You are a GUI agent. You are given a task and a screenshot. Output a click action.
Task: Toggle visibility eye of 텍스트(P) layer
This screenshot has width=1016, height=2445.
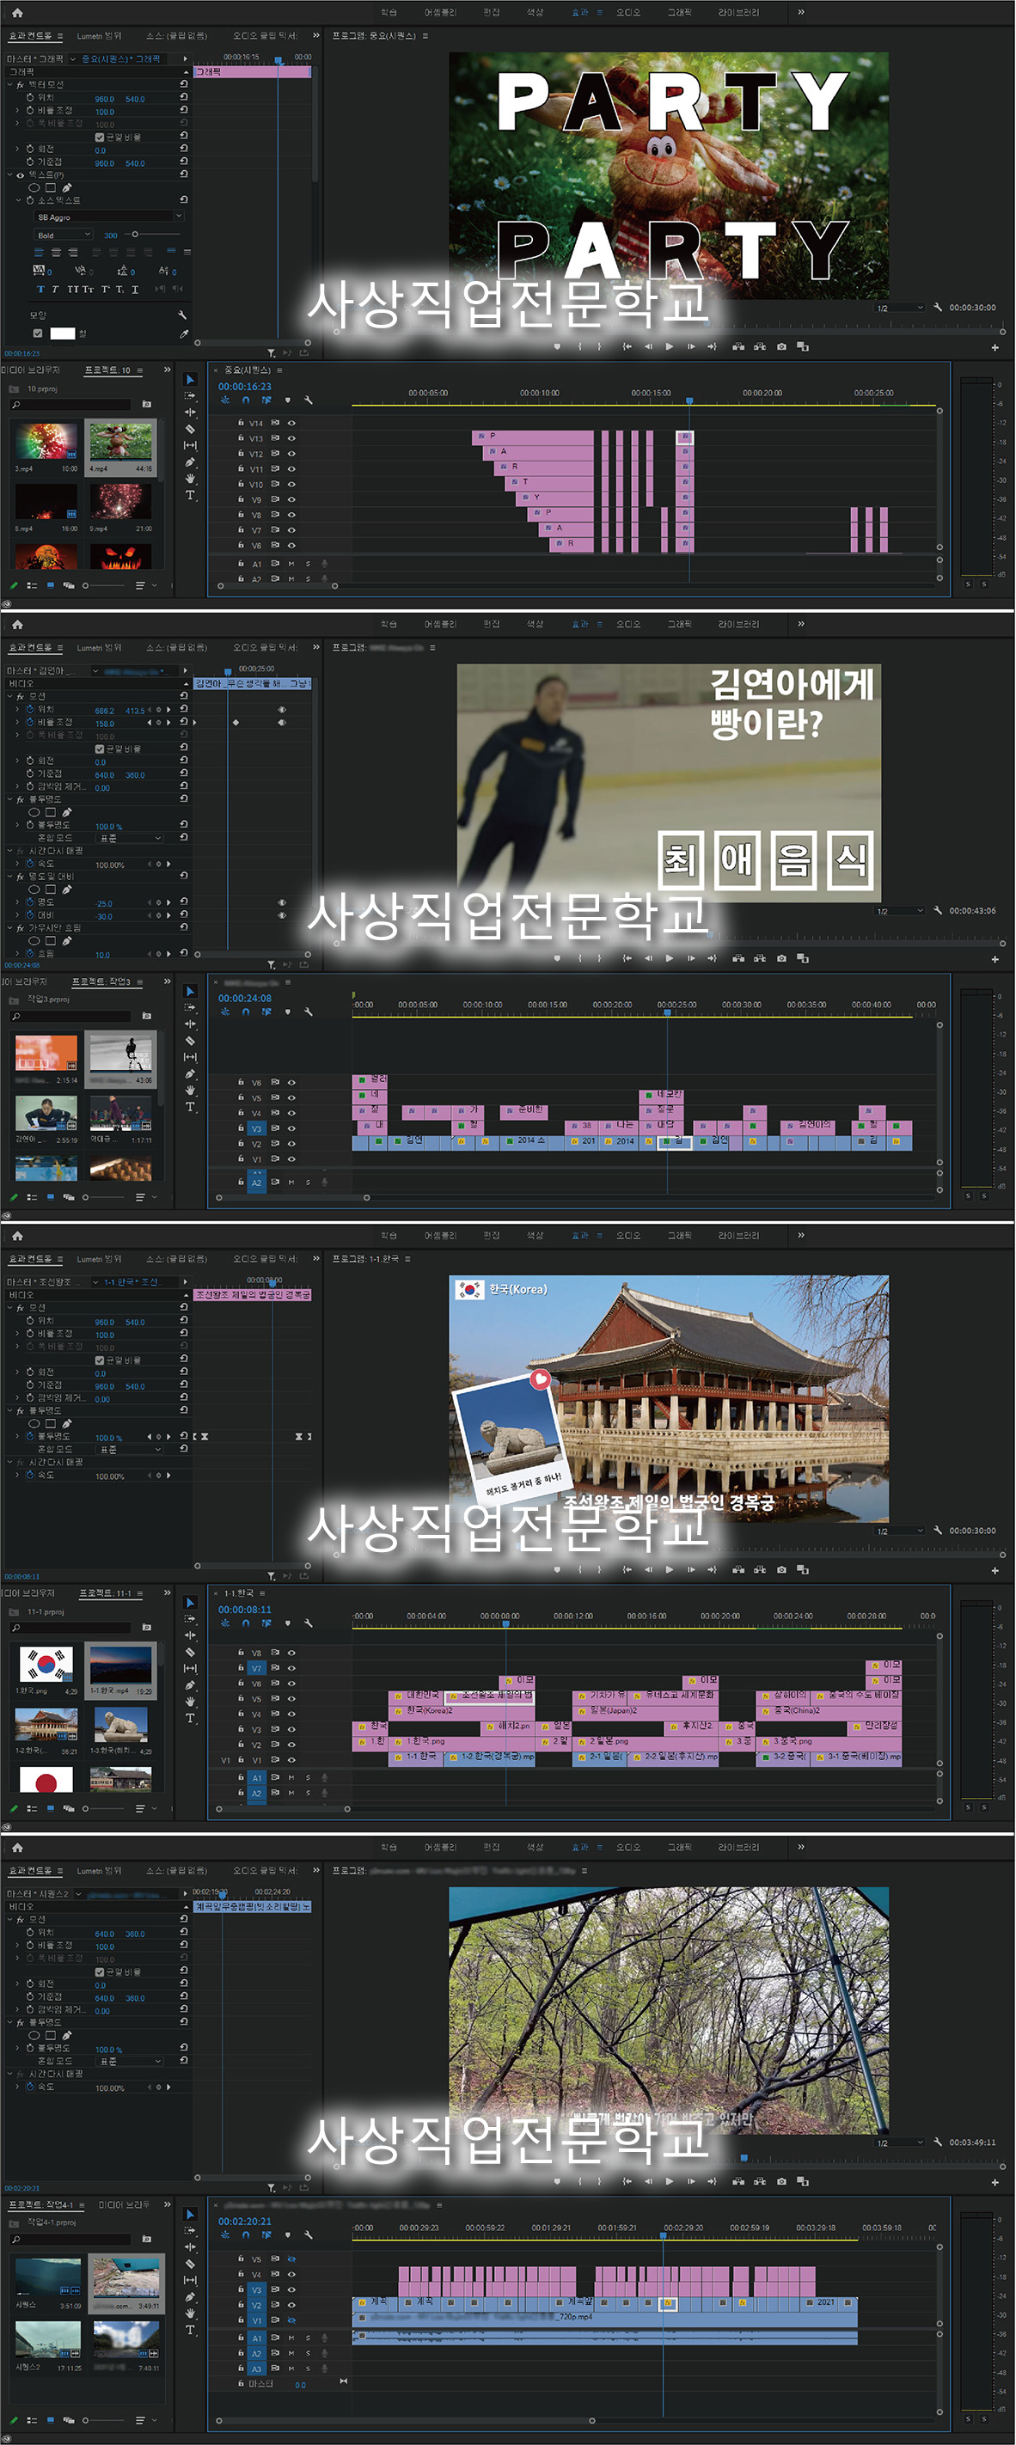pyautogui.click(x=20, y=175)
